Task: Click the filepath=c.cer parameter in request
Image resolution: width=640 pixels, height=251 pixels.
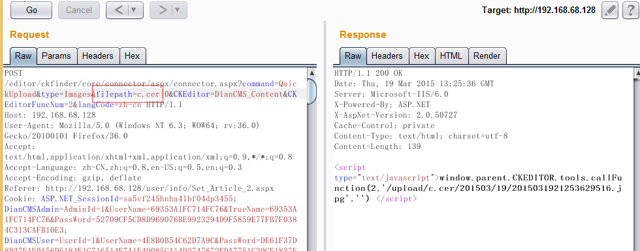Action: 128,94
